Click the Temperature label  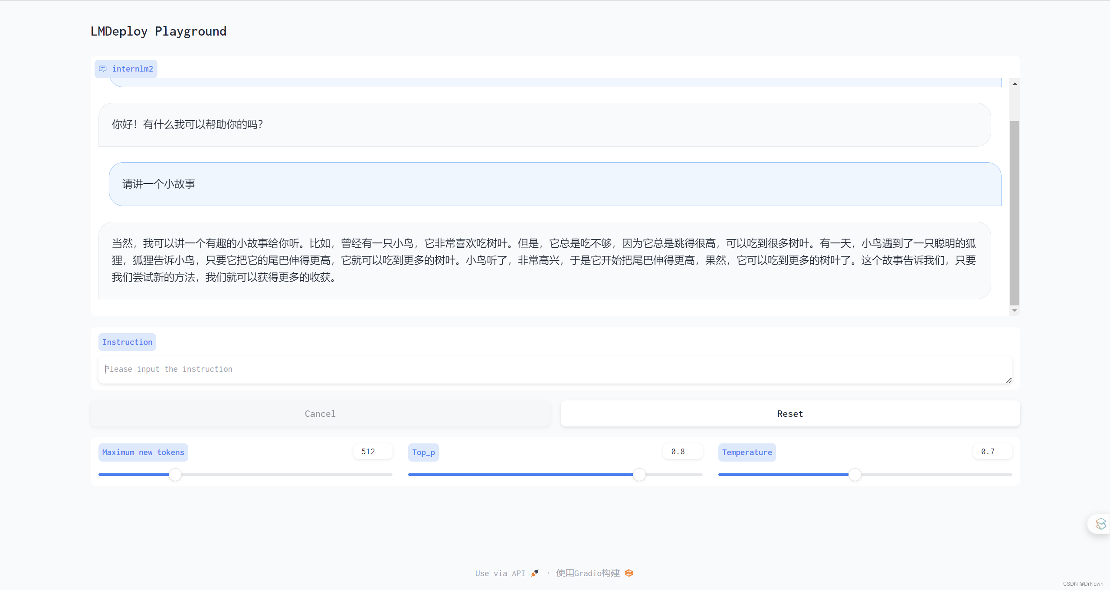point(747,452)
